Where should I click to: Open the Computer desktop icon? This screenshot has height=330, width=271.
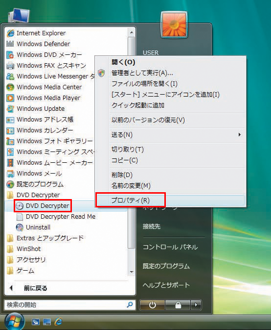(19, 15)
